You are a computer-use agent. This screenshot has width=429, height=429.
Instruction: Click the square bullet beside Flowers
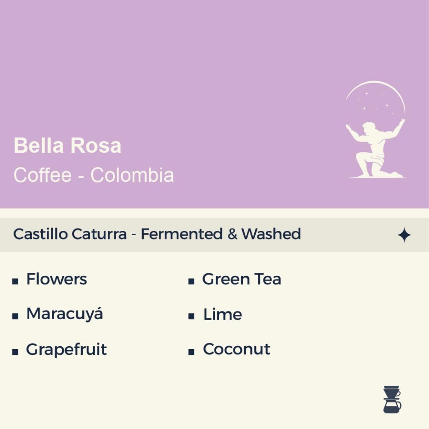coord(15,282)
